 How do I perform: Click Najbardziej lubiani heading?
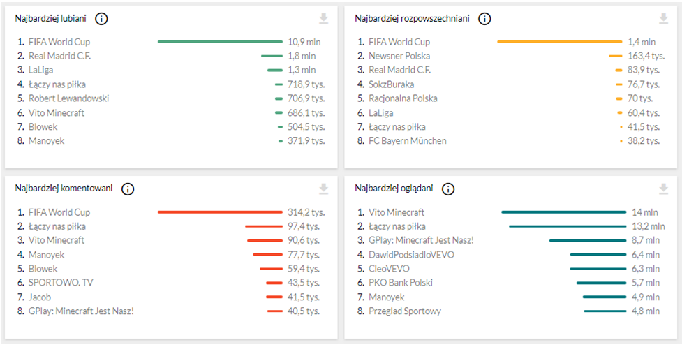click(x=50, y=19)
